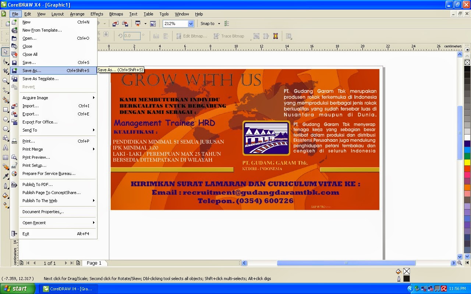471x294 pixels.
Task: Select the Smart Fill tool in the toolbox
Action: pos(6,100)
